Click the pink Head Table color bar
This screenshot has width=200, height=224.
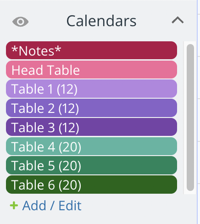(91, 70)
